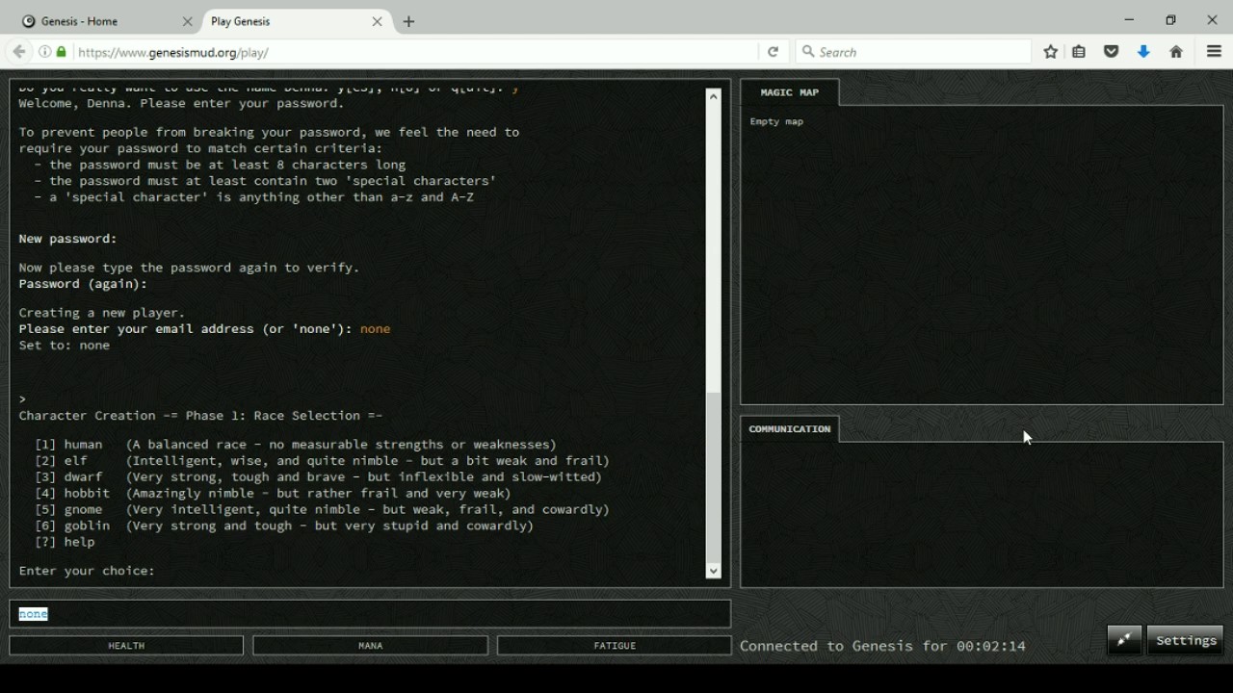
Task: Click the orange 'none' email entry text
Action: click(x=375, y=329)
